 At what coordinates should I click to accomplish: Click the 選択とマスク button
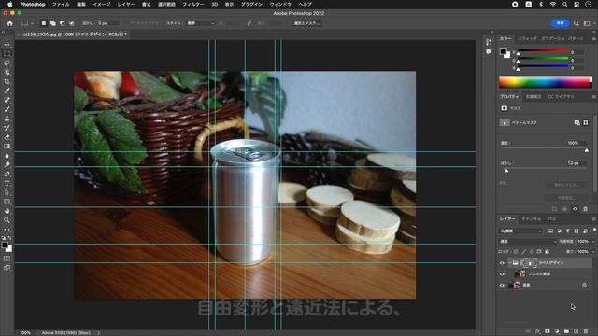(x=306, y=23)
